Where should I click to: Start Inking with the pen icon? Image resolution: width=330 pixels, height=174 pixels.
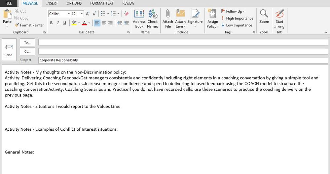(279, 19)
